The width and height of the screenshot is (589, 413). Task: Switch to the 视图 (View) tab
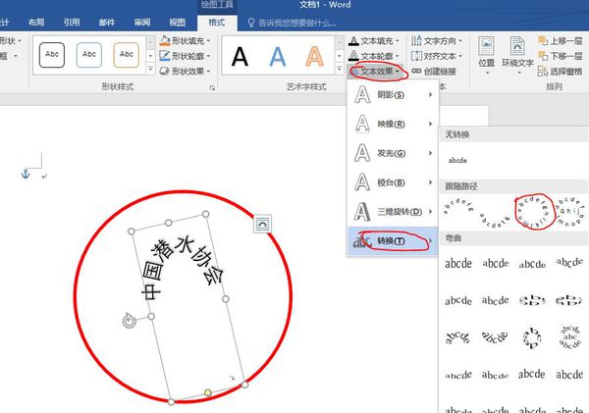[x=177, y=21]
